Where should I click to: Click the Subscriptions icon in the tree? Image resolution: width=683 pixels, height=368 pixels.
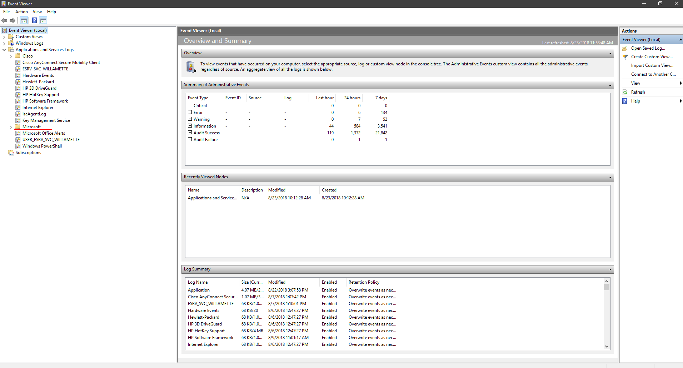click(11, 153)
